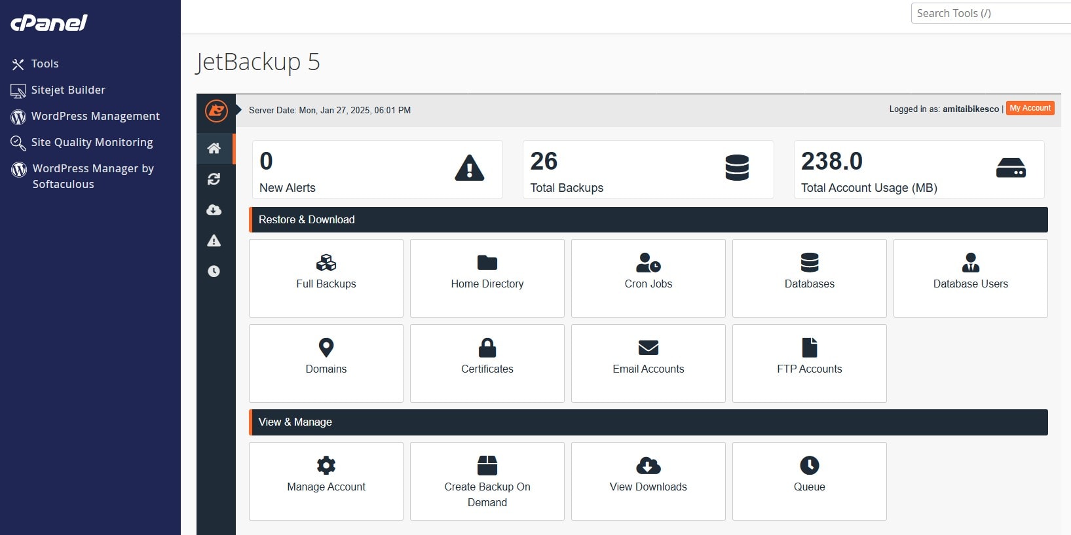Click the JetBackup logo icon

216,111
